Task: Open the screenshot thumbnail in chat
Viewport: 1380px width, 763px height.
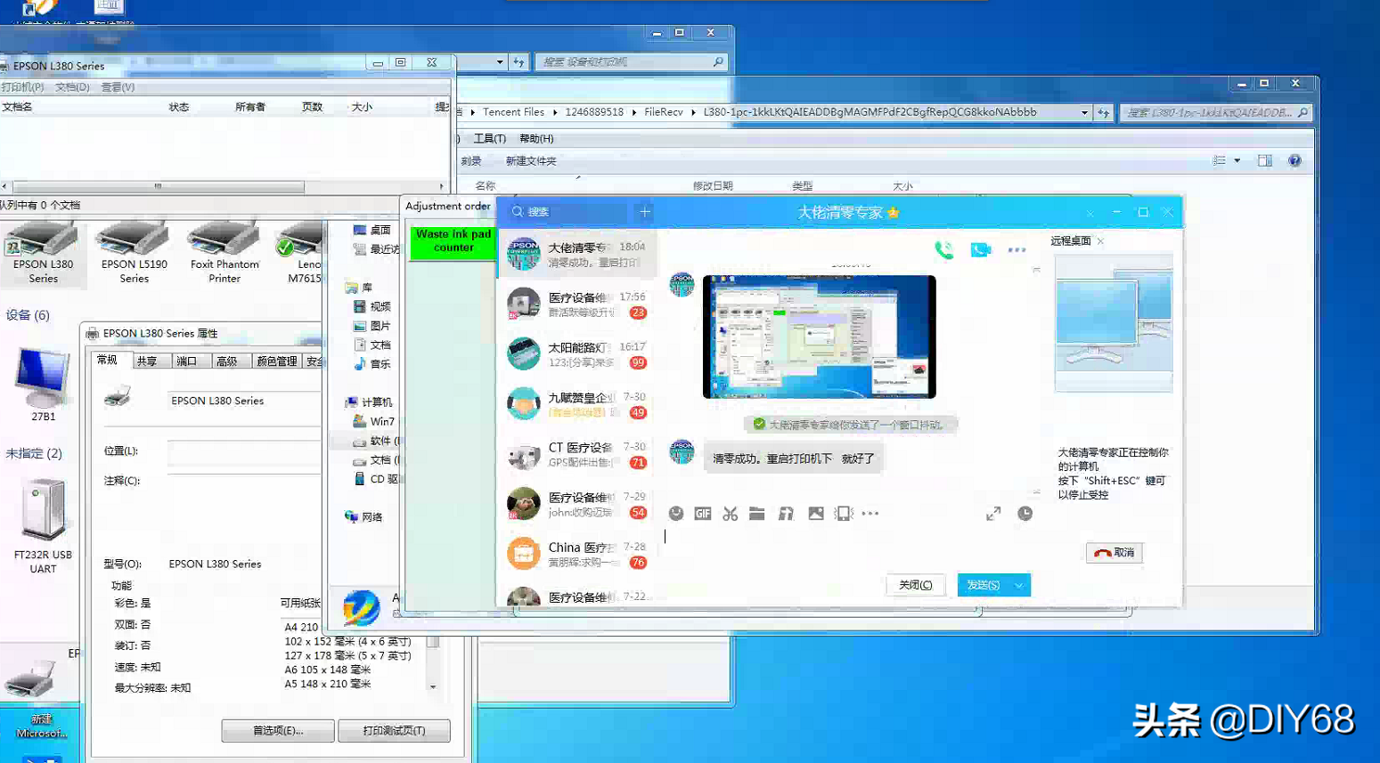Action: 820,337
